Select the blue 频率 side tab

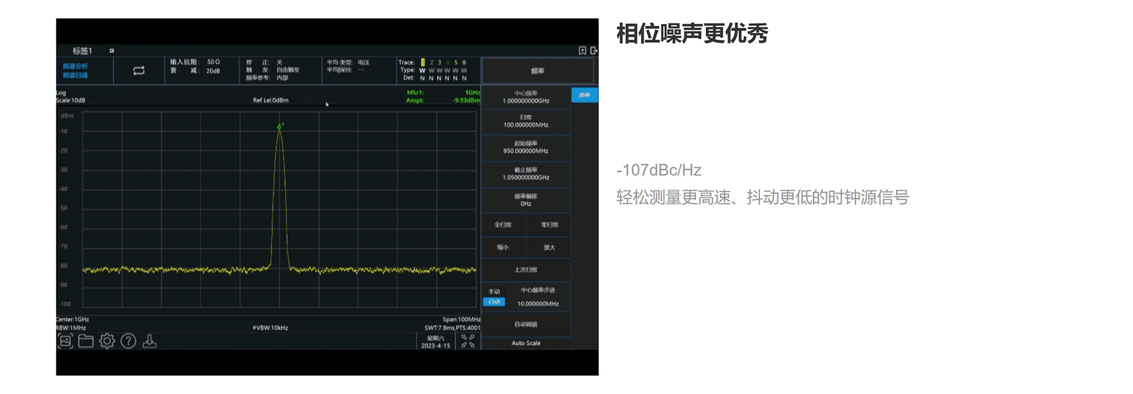point(584,95)
